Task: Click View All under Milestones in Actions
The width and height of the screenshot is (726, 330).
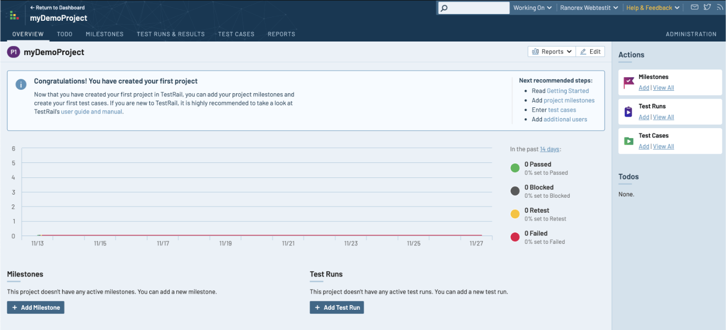Action: (663, 88)
